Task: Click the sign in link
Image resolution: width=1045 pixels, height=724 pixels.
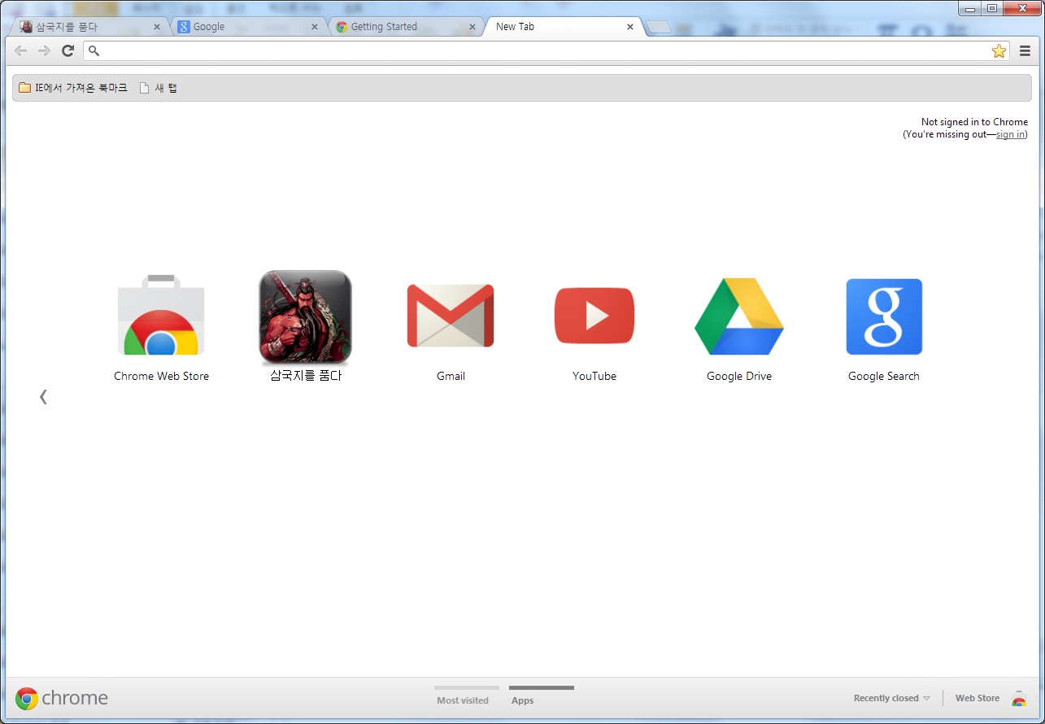Action: tap(1011, 134)
